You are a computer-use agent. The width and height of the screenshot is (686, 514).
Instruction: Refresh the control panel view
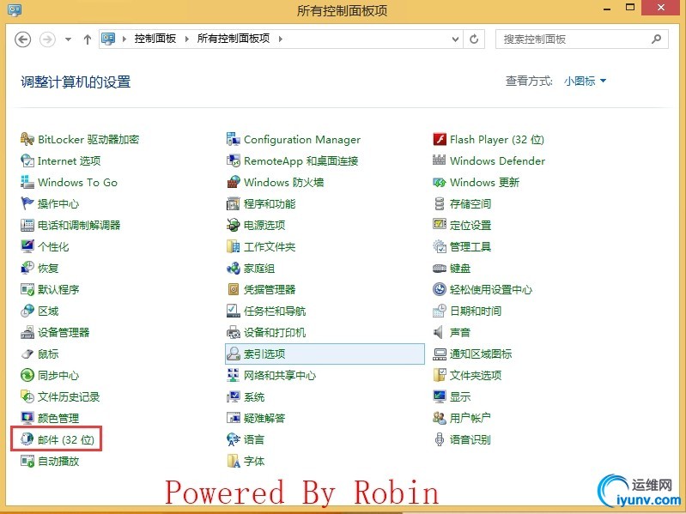coord(474,39)
